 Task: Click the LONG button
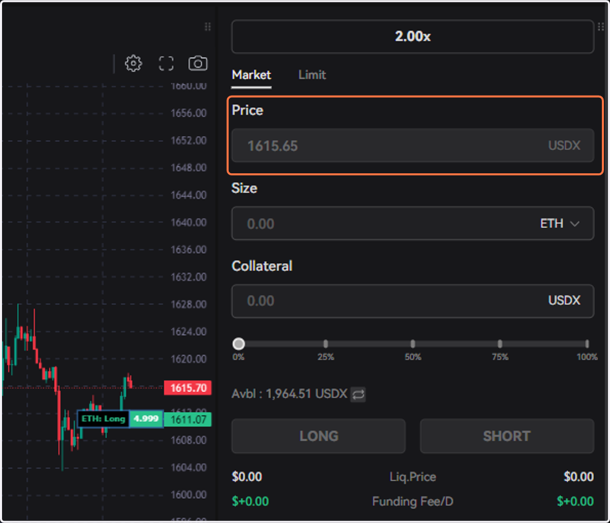pos(319,436)
